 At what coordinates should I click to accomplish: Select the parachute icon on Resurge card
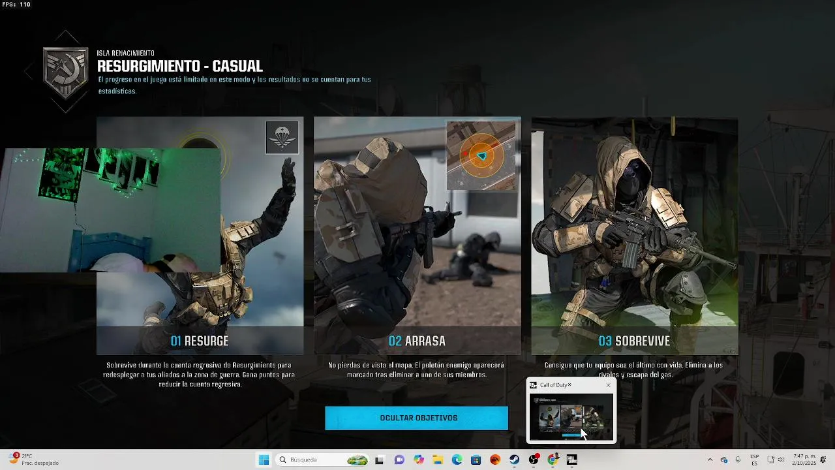[x=282, y=137]
